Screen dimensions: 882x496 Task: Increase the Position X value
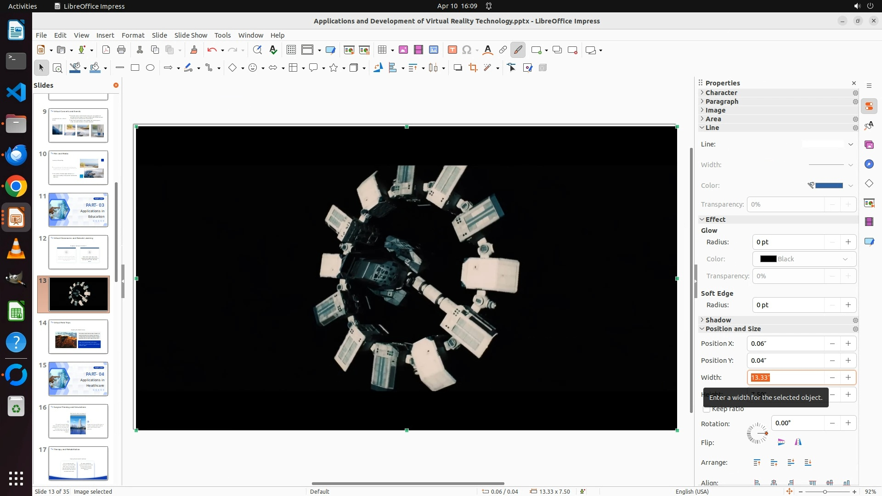coord(848,344)
